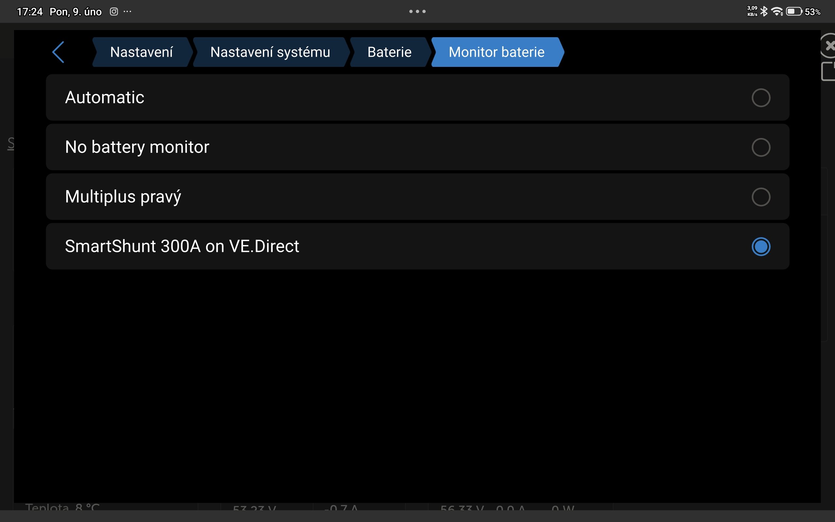Tap clock time in status bar

(x=29, y=12)
